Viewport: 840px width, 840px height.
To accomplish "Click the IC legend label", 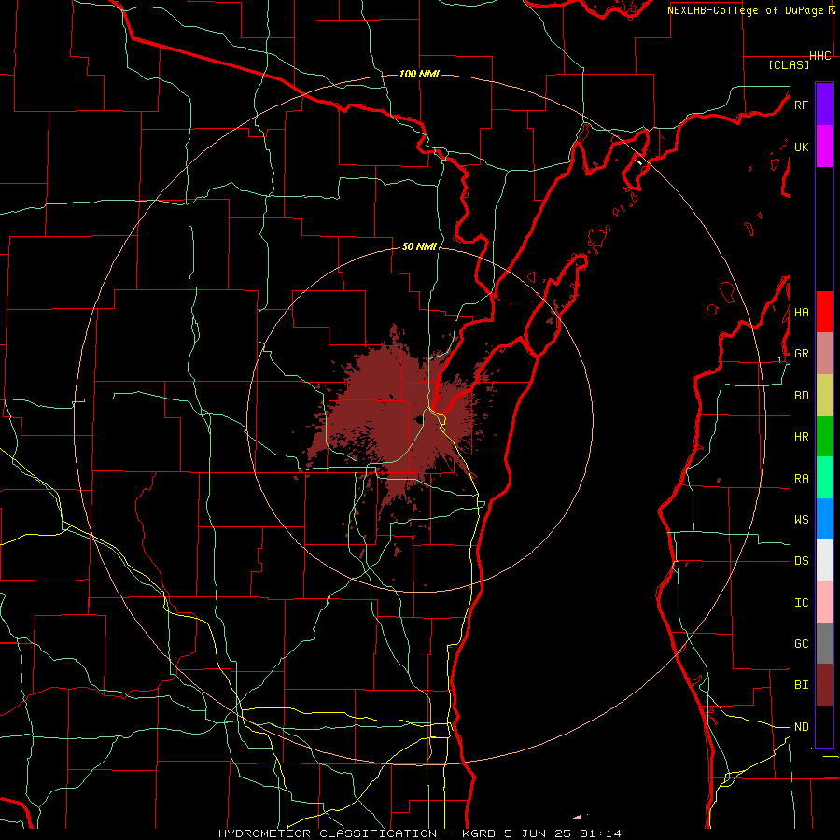I will [x=801, y=603].
